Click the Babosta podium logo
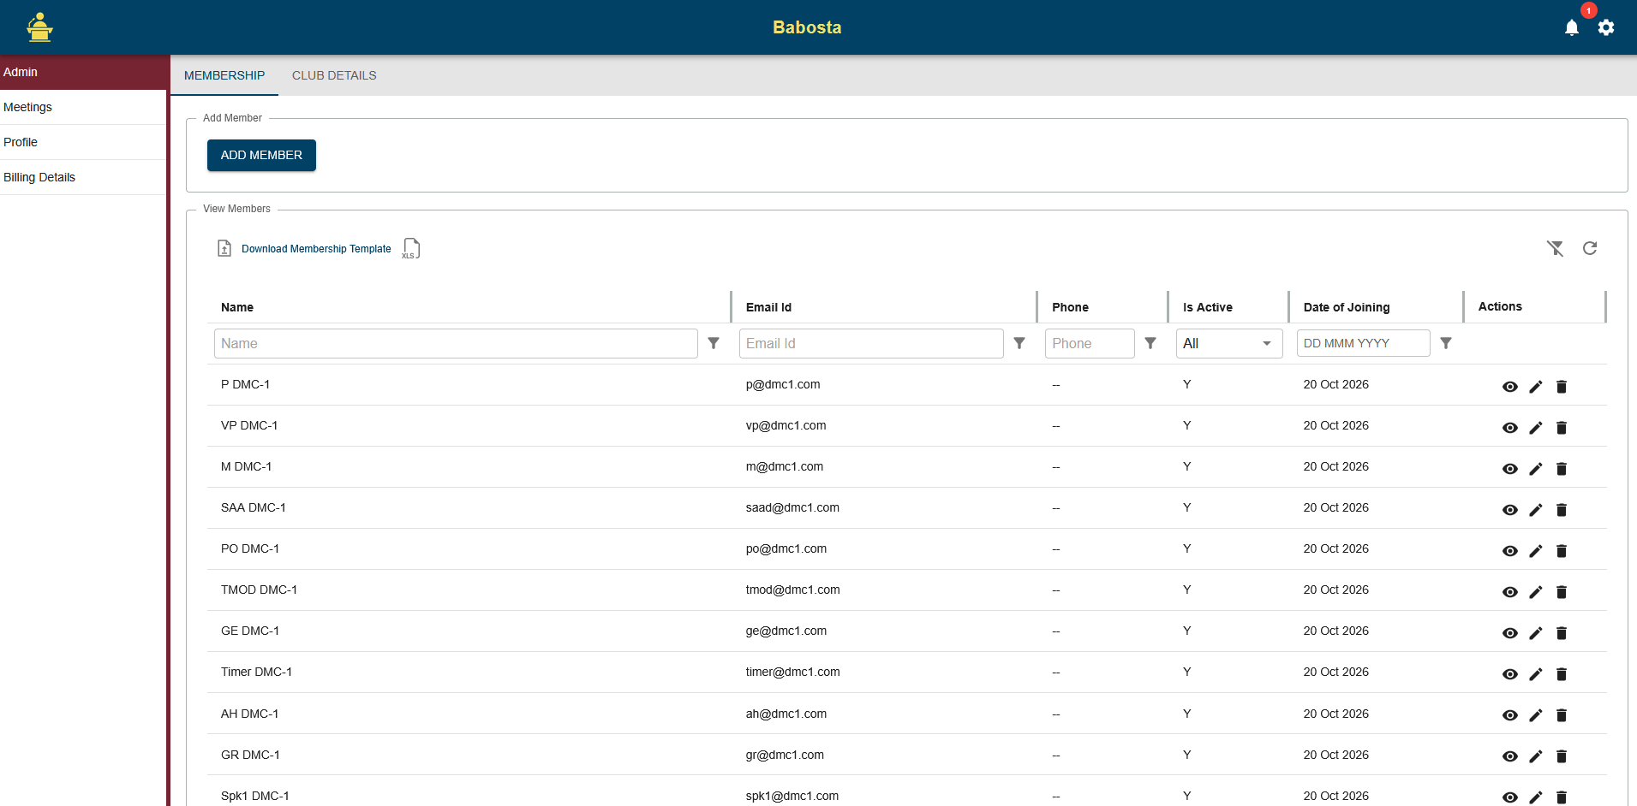This screenshot has height=806, width=1637. point(39,27)
